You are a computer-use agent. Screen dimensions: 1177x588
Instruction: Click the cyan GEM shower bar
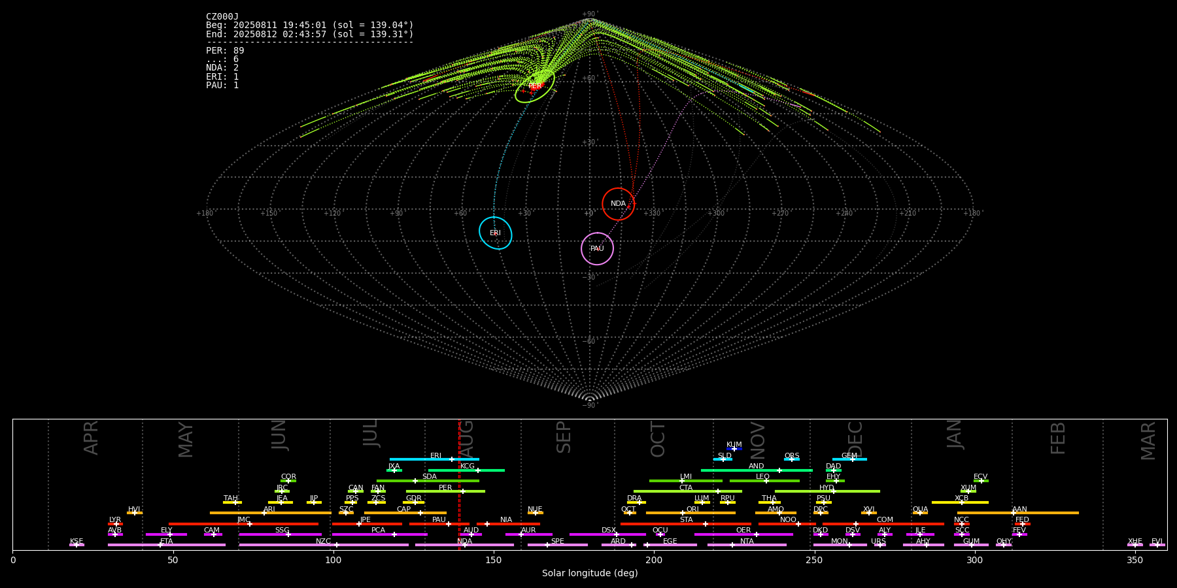(849, 459)
